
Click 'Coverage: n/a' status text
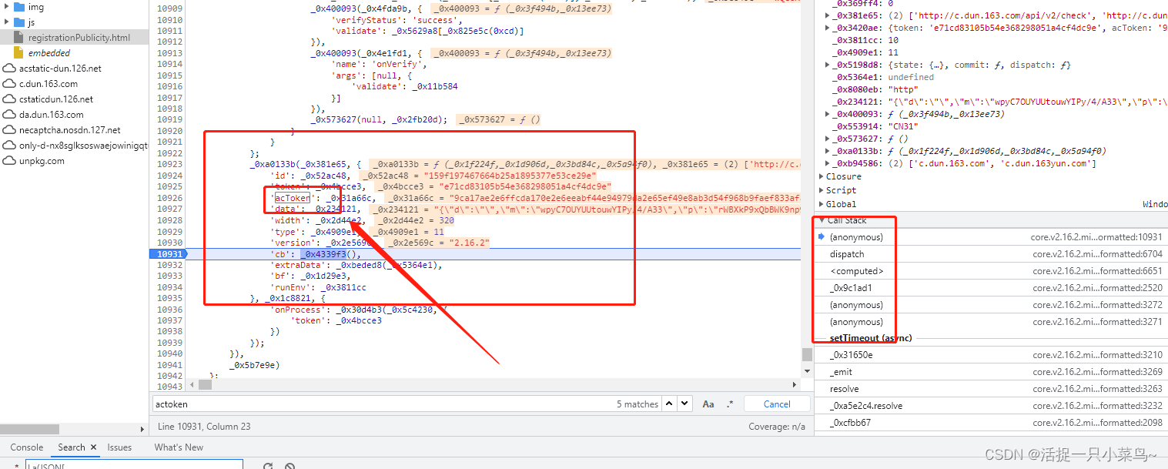click(x=777, y=427)
